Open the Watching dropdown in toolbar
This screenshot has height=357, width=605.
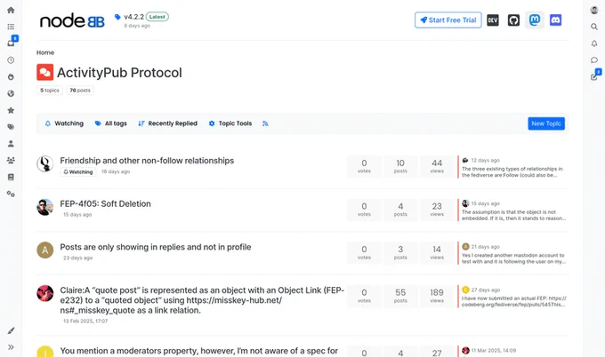[x=64, y=123]
